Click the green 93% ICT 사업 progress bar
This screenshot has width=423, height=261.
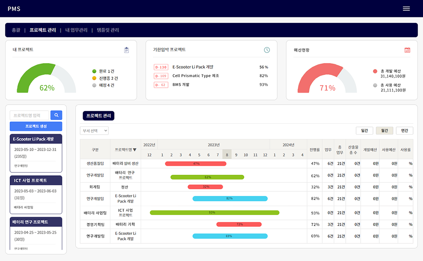click(214, 213)
